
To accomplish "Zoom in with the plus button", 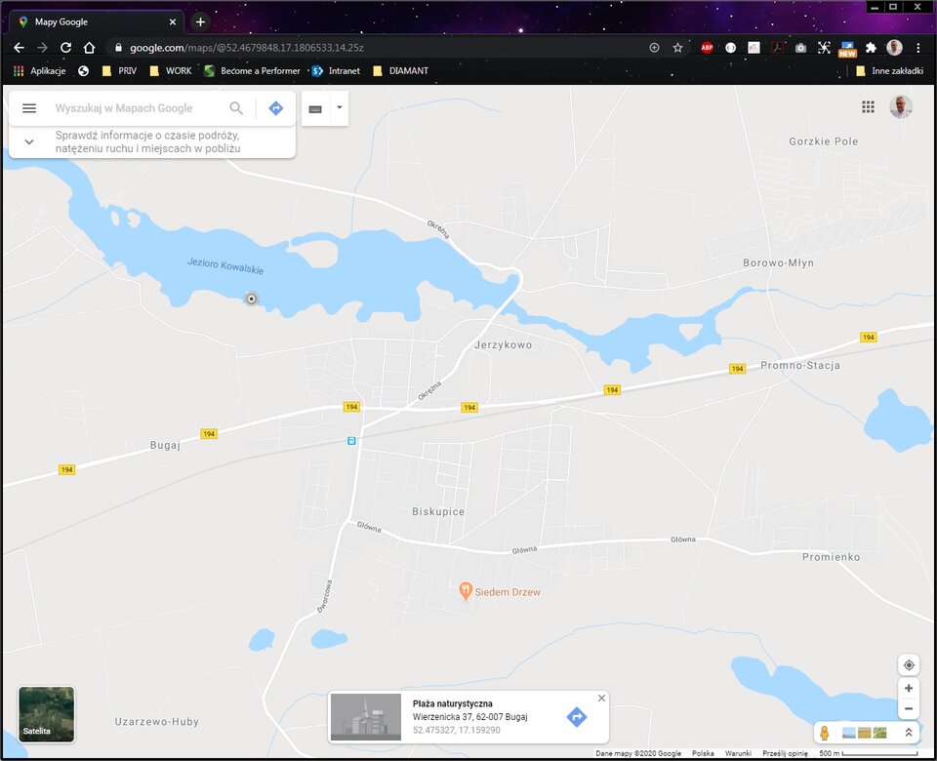I will click(909, 689).
